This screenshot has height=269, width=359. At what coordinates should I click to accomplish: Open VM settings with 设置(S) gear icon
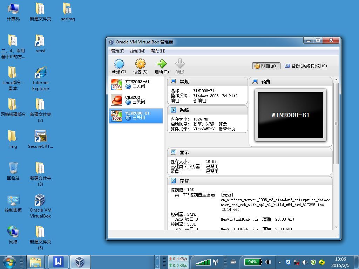140,66
